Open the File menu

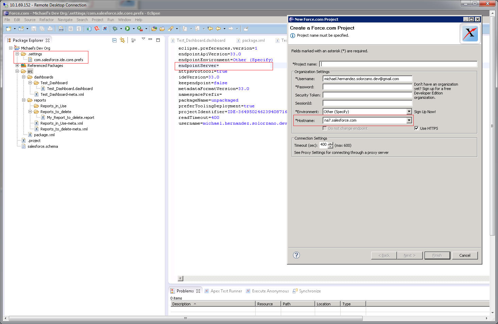7,20
